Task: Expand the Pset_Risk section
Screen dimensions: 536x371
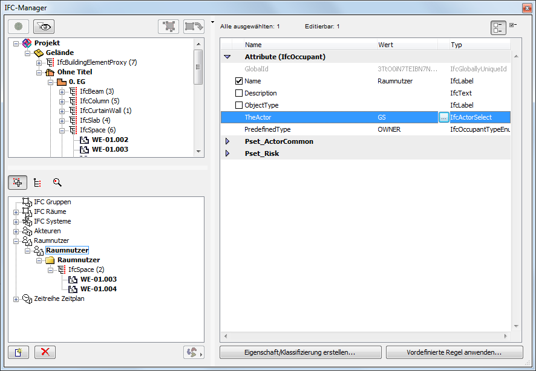Action: click(227, 153)
